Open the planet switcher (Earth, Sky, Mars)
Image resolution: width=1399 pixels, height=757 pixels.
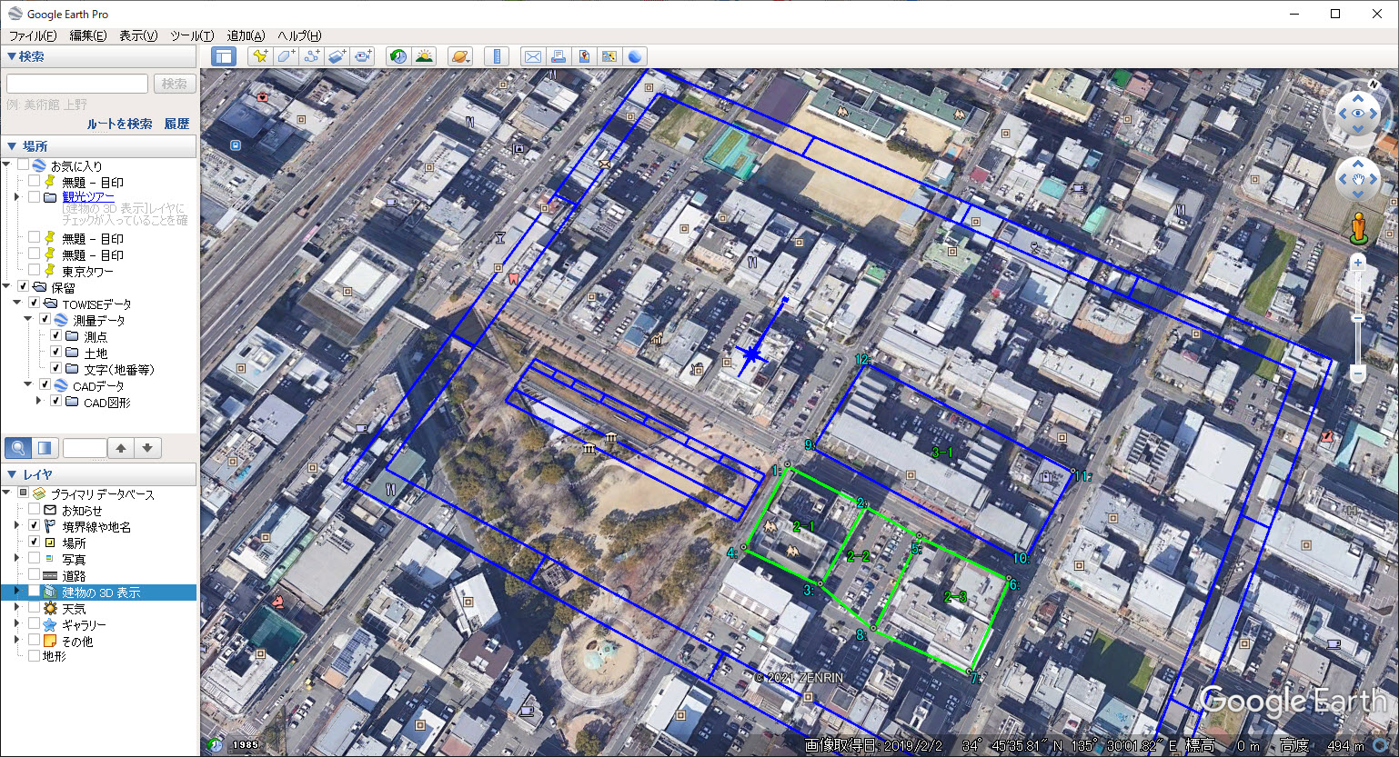coord(460,56)
